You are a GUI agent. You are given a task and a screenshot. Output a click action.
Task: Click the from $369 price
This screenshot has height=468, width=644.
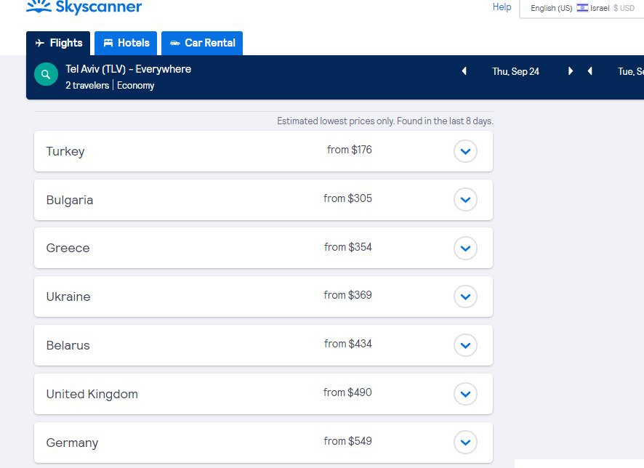347,295
